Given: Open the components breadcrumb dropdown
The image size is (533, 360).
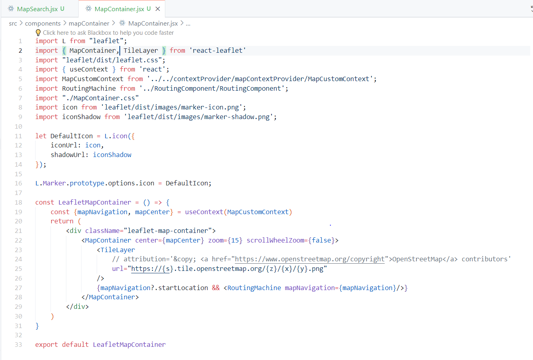Looking at the screenshot, I should 43,24.
